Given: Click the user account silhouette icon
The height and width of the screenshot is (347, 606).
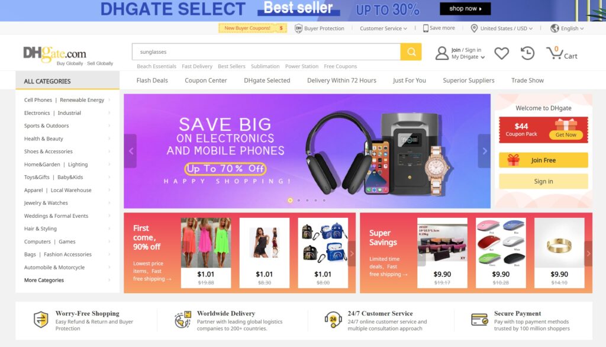Looking at the screenshot, I should pos(441,53).
